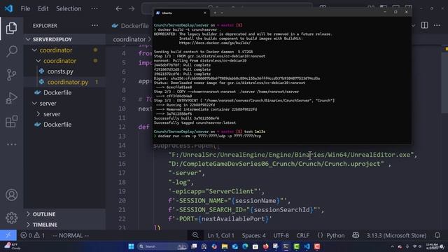Open the Run and Debug view
Image resolution: width=448 pixels, height=252 pixels.
tap(11, 98)
